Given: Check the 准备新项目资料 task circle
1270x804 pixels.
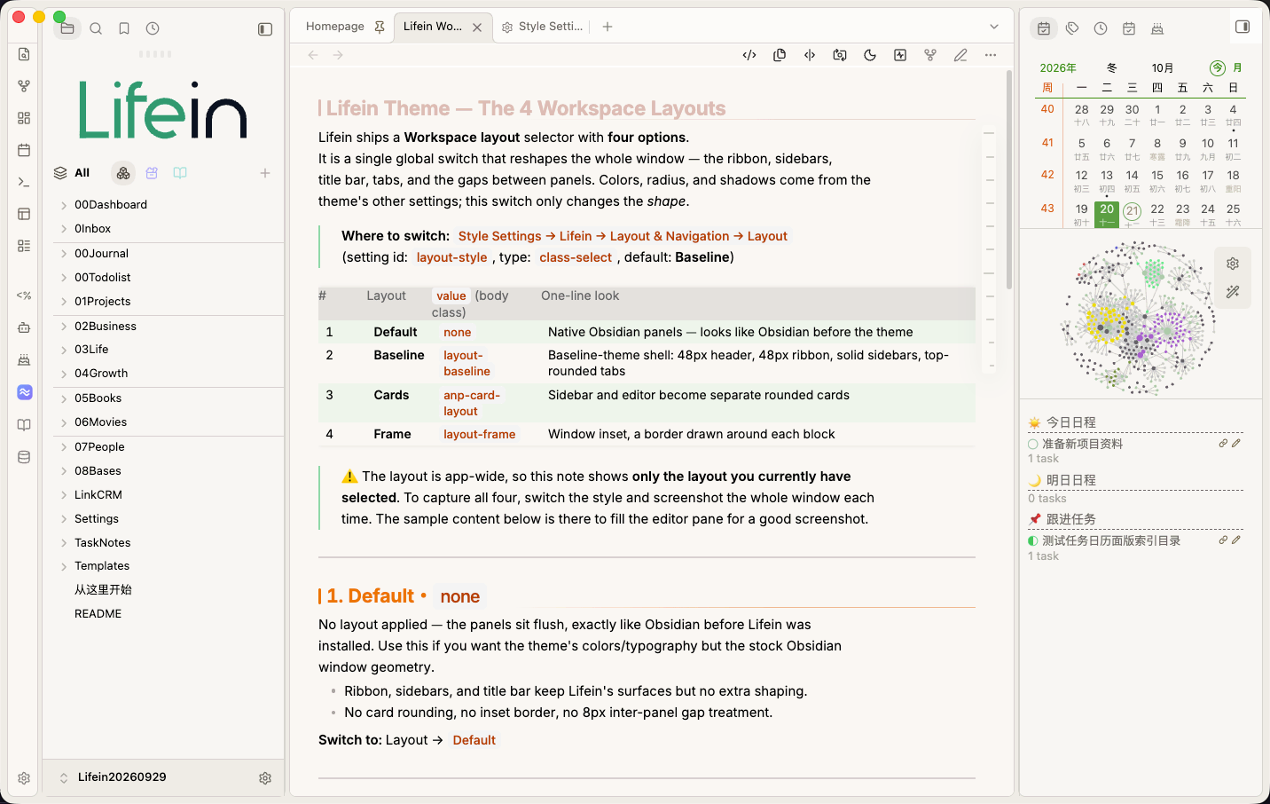Looking at the screenshot, I should pos(1033,444).
